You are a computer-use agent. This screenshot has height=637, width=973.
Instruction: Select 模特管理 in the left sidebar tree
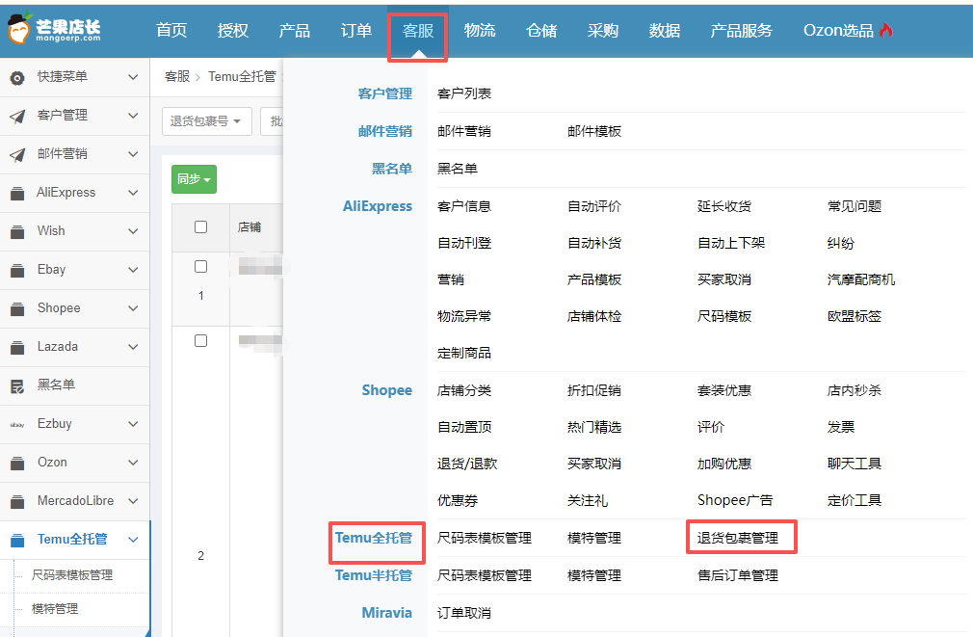pos(55,609)
